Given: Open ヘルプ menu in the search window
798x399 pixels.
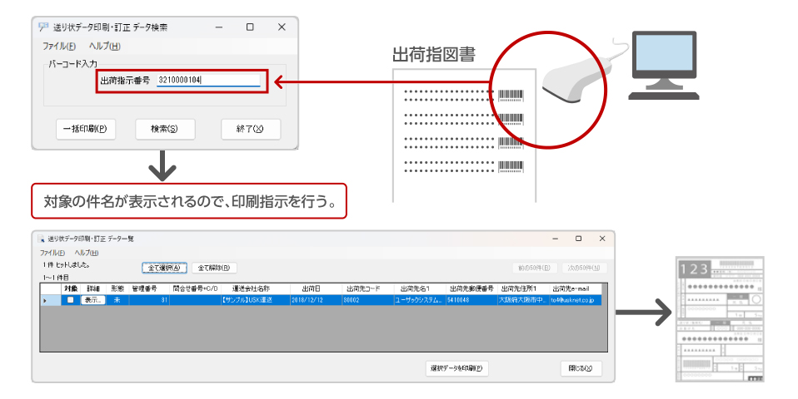Looking at the screenshot, I should tap(105, 47).
